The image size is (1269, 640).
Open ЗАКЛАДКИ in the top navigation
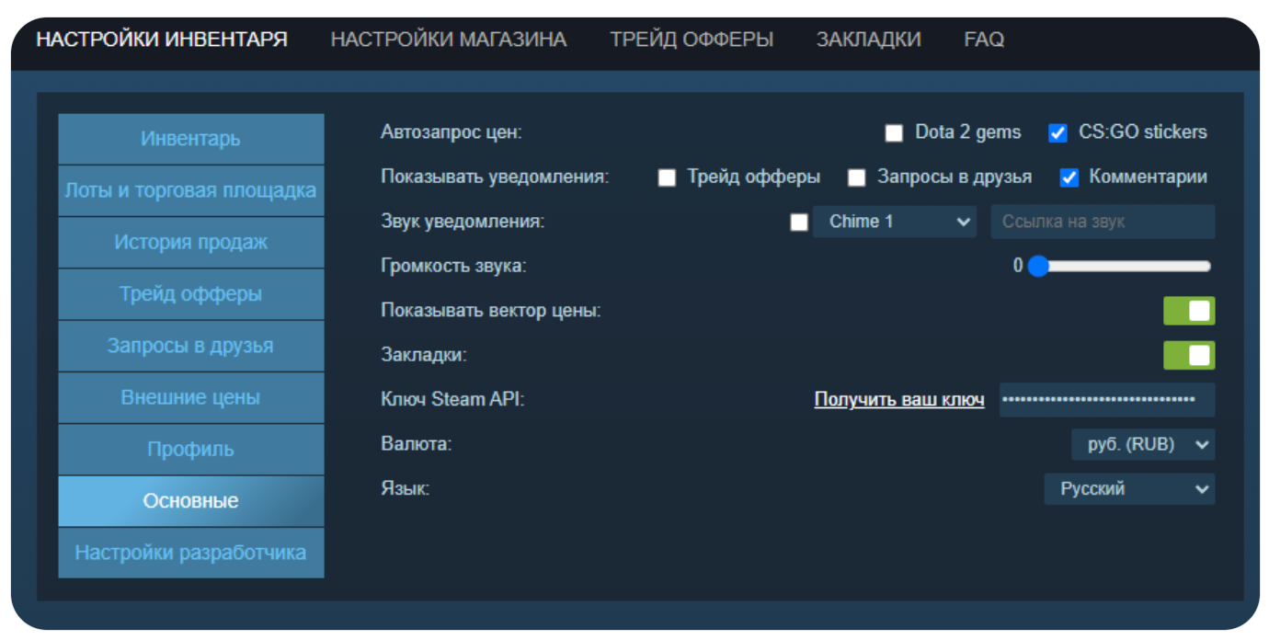tap(868, 40)
